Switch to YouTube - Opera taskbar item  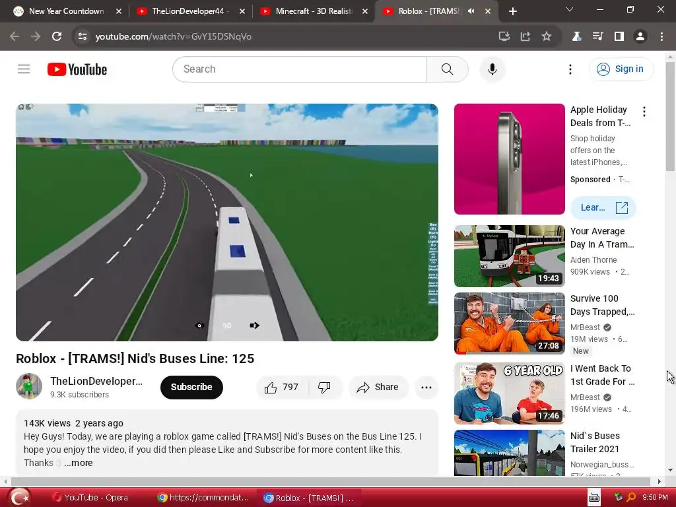[90, 498]
